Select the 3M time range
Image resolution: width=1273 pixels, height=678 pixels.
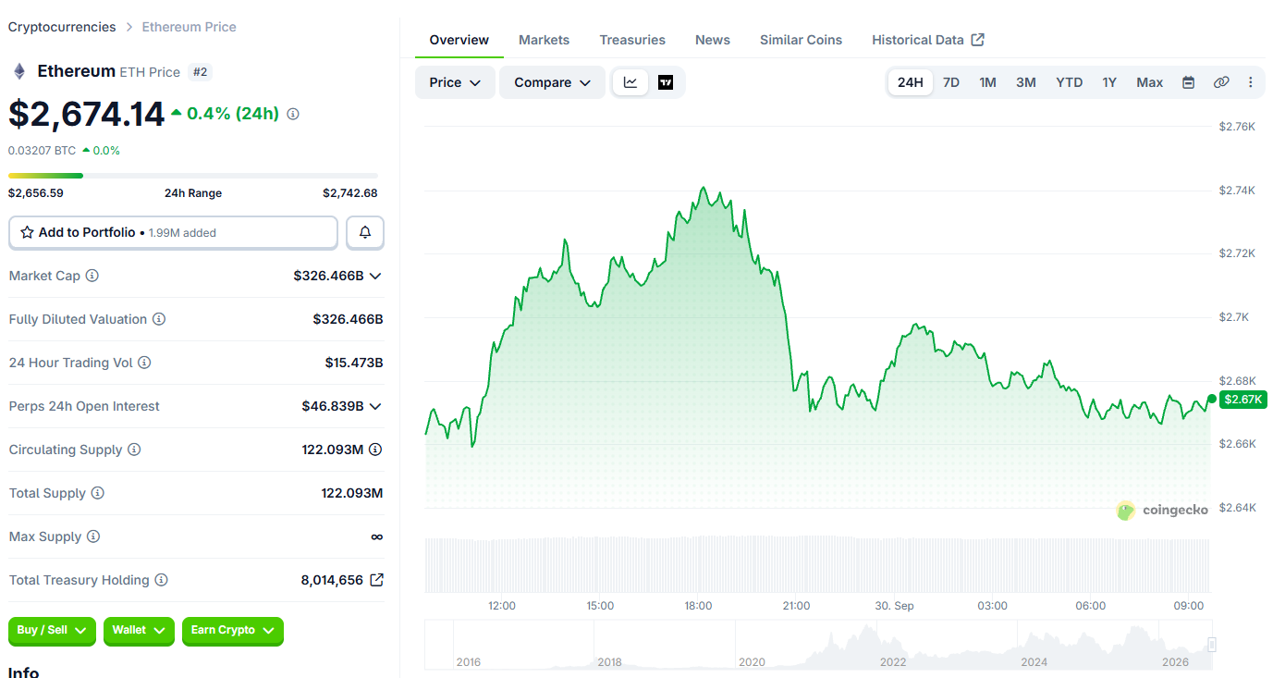pyautogui.click(x=1026, y=82)
